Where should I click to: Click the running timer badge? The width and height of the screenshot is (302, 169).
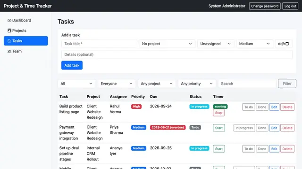coord(220,107)
